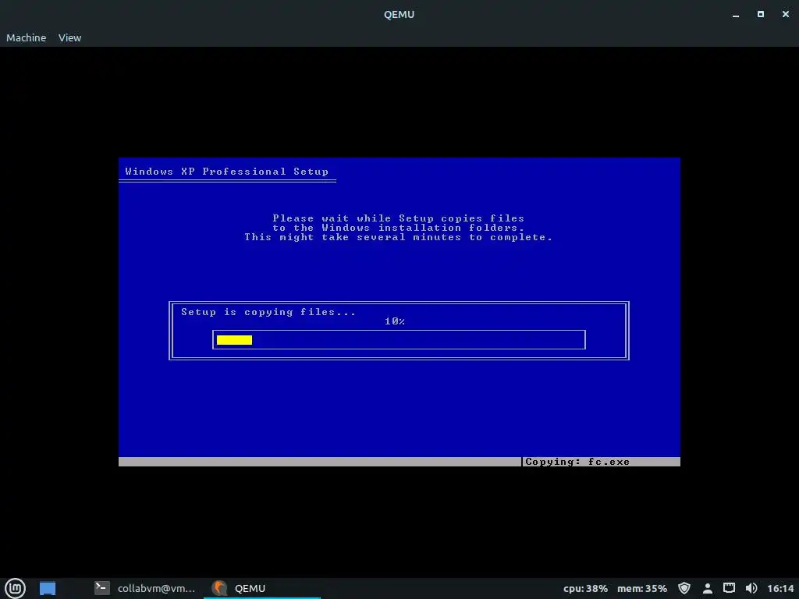The height and width of the screenshot is (599, 799).
Task: Open the user account tray icon
Action: tap(707, 588)
